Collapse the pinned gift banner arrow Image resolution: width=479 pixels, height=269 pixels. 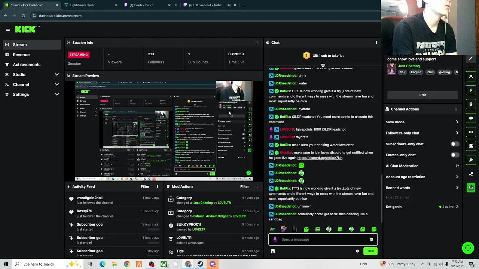323,65
